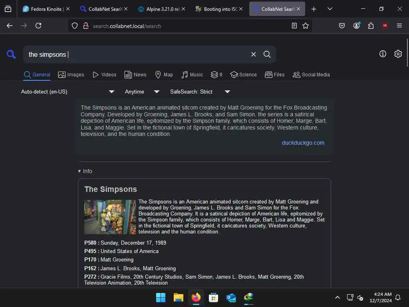Open uBlock Origin extension icon

pyautogui.click(x=385, y=26)
